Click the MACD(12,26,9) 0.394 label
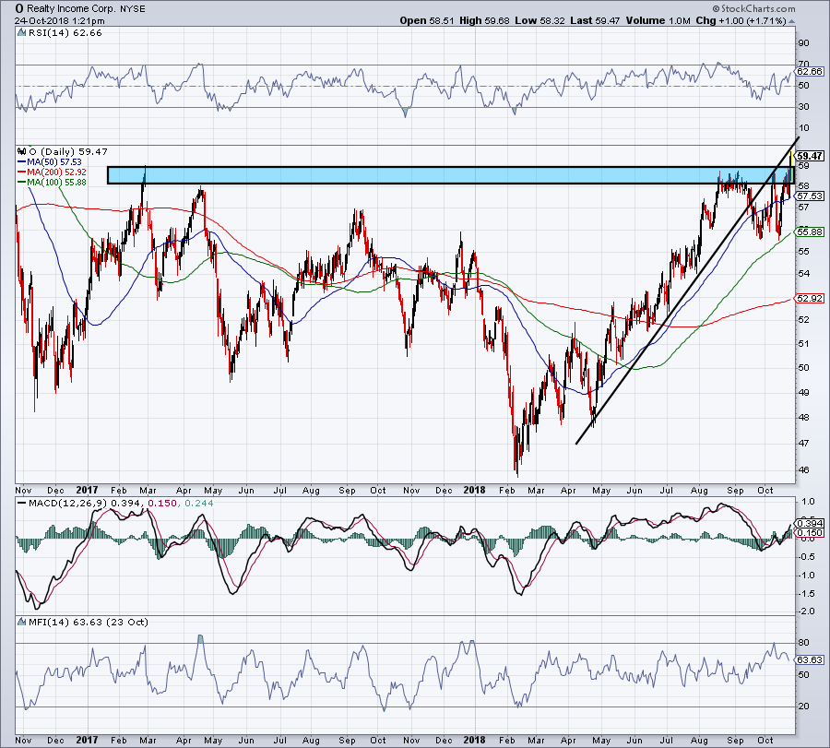Screen dimensions: 830x748 coord(85,503)
